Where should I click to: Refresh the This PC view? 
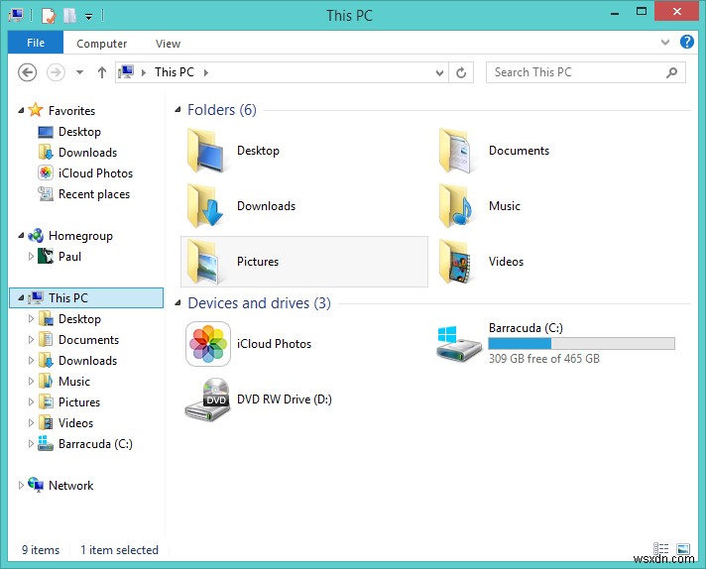click(x=461, y=72)
